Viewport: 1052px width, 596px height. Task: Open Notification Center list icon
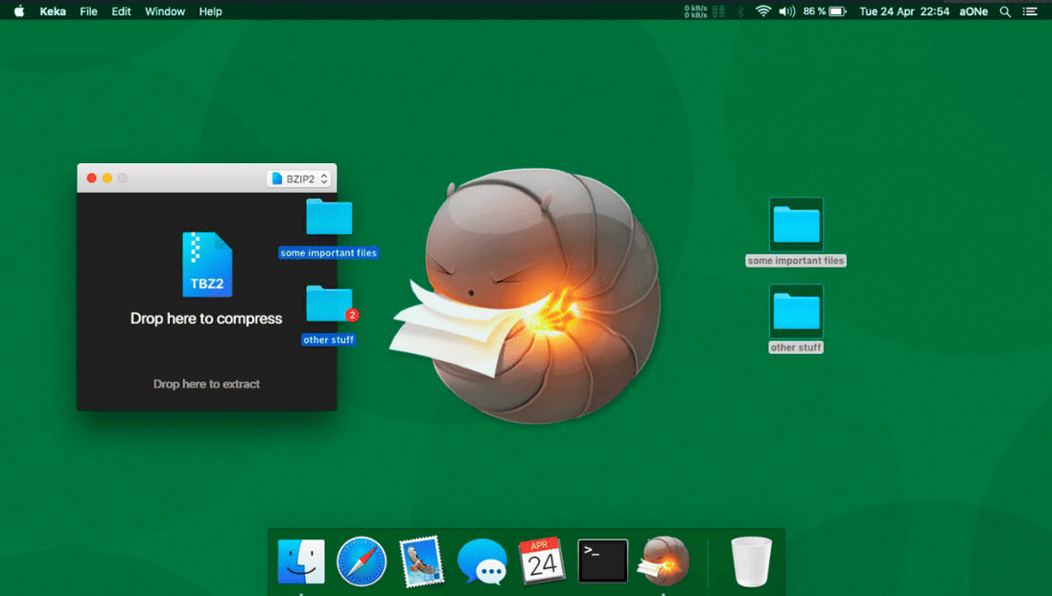pos(1030,12)
